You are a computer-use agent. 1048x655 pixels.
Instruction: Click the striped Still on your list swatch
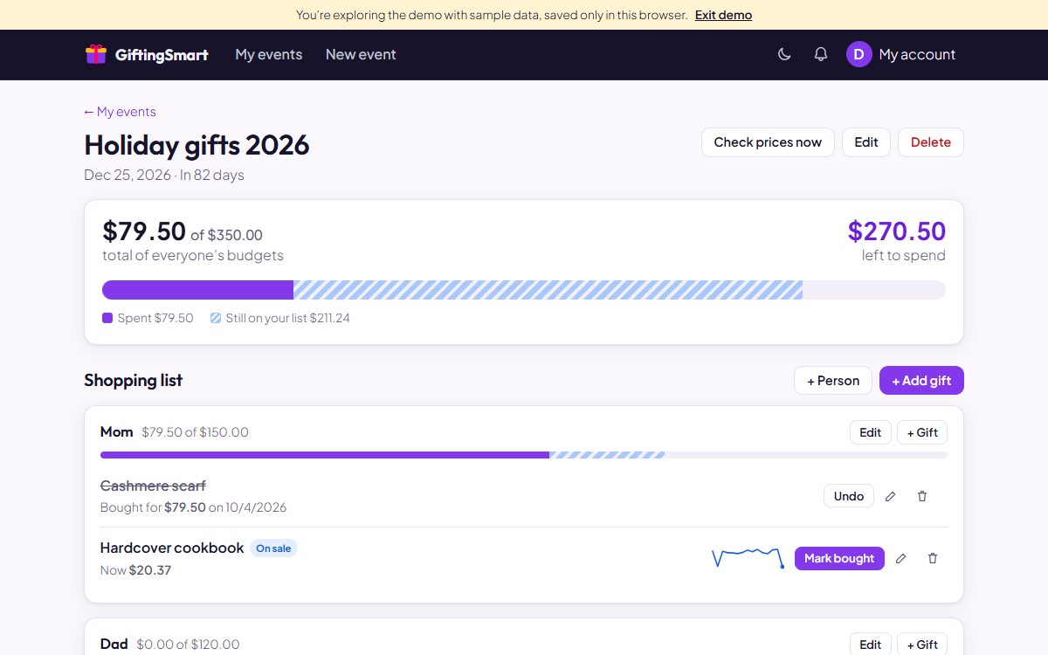216,318
